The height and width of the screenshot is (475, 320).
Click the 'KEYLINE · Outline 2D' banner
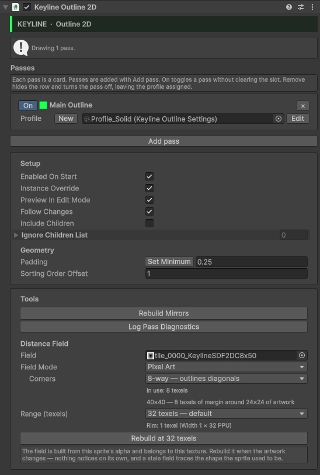(164, 24)
